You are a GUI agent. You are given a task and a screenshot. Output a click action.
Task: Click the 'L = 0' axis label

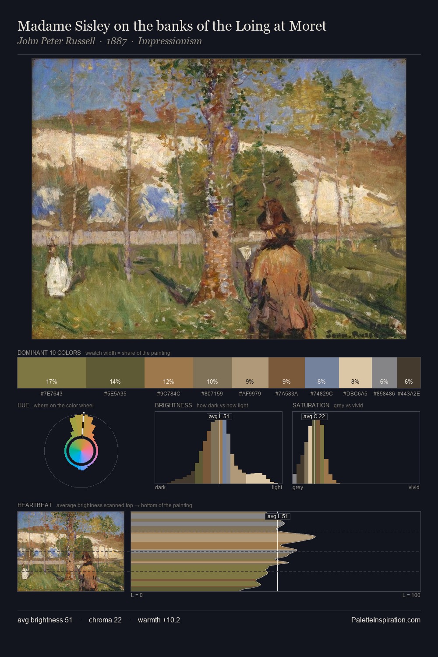[x=137, y=595]
